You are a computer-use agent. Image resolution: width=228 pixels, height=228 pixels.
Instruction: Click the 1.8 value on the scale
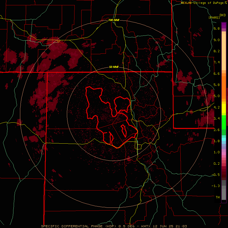coord(217,141)
